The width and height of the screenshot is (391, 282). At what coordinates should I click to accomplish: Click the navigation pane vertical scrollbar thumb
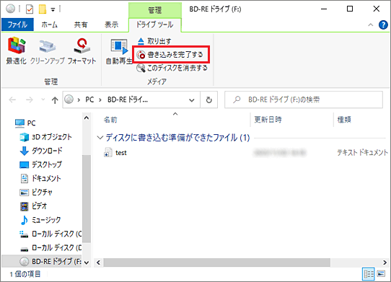87,198
